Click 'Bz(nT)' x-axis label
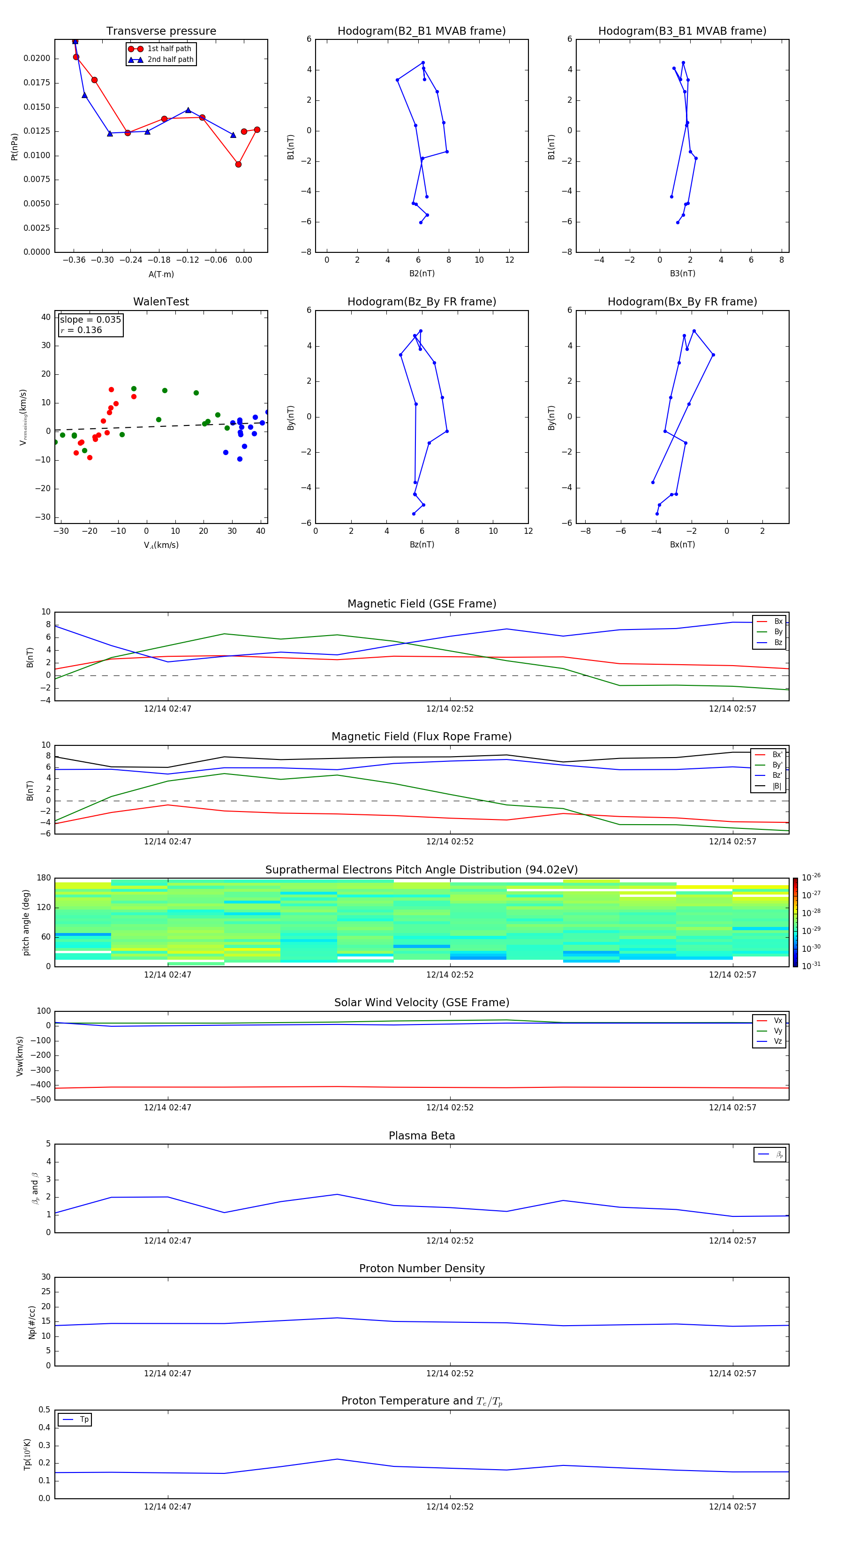Image resolution: width=844 pixels, height=1548 pixels. coord(422,545)
